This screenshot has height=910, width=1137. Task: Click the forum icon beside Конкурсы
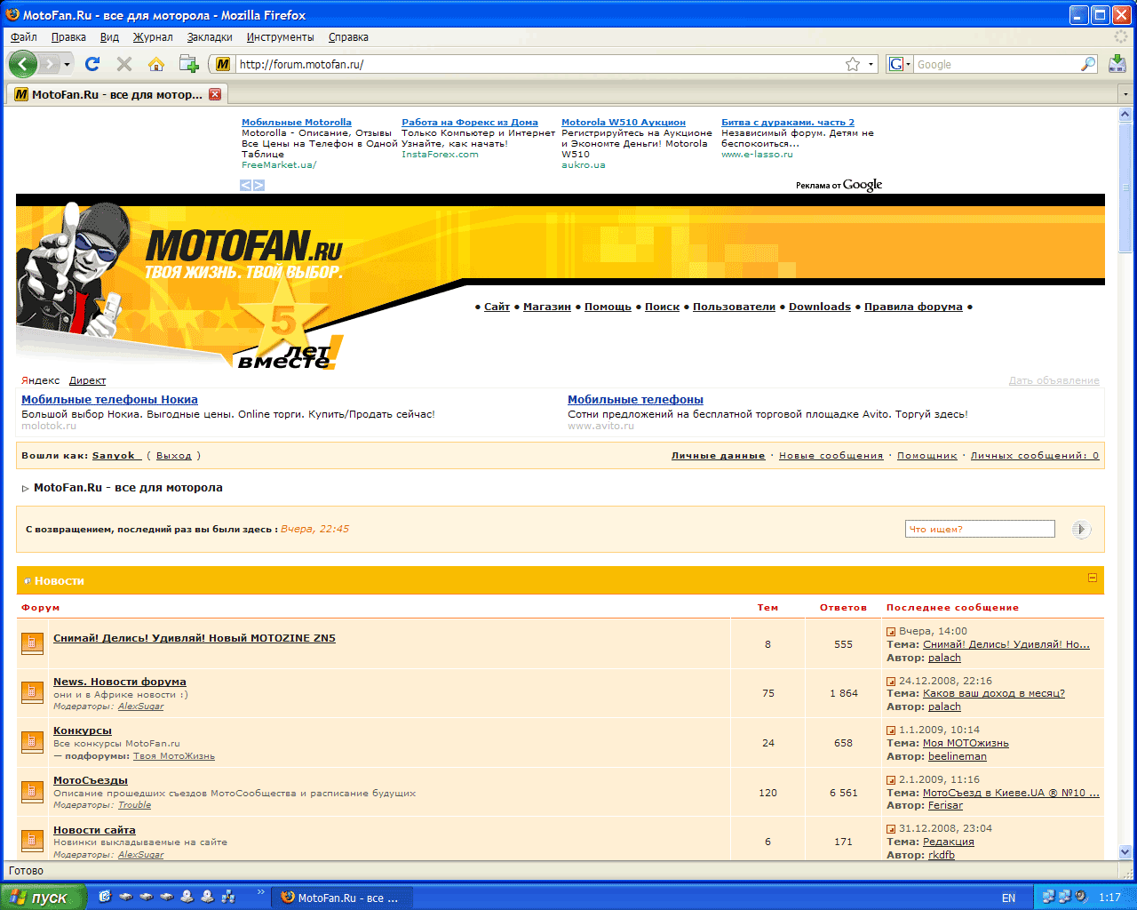tap(32, 741)
